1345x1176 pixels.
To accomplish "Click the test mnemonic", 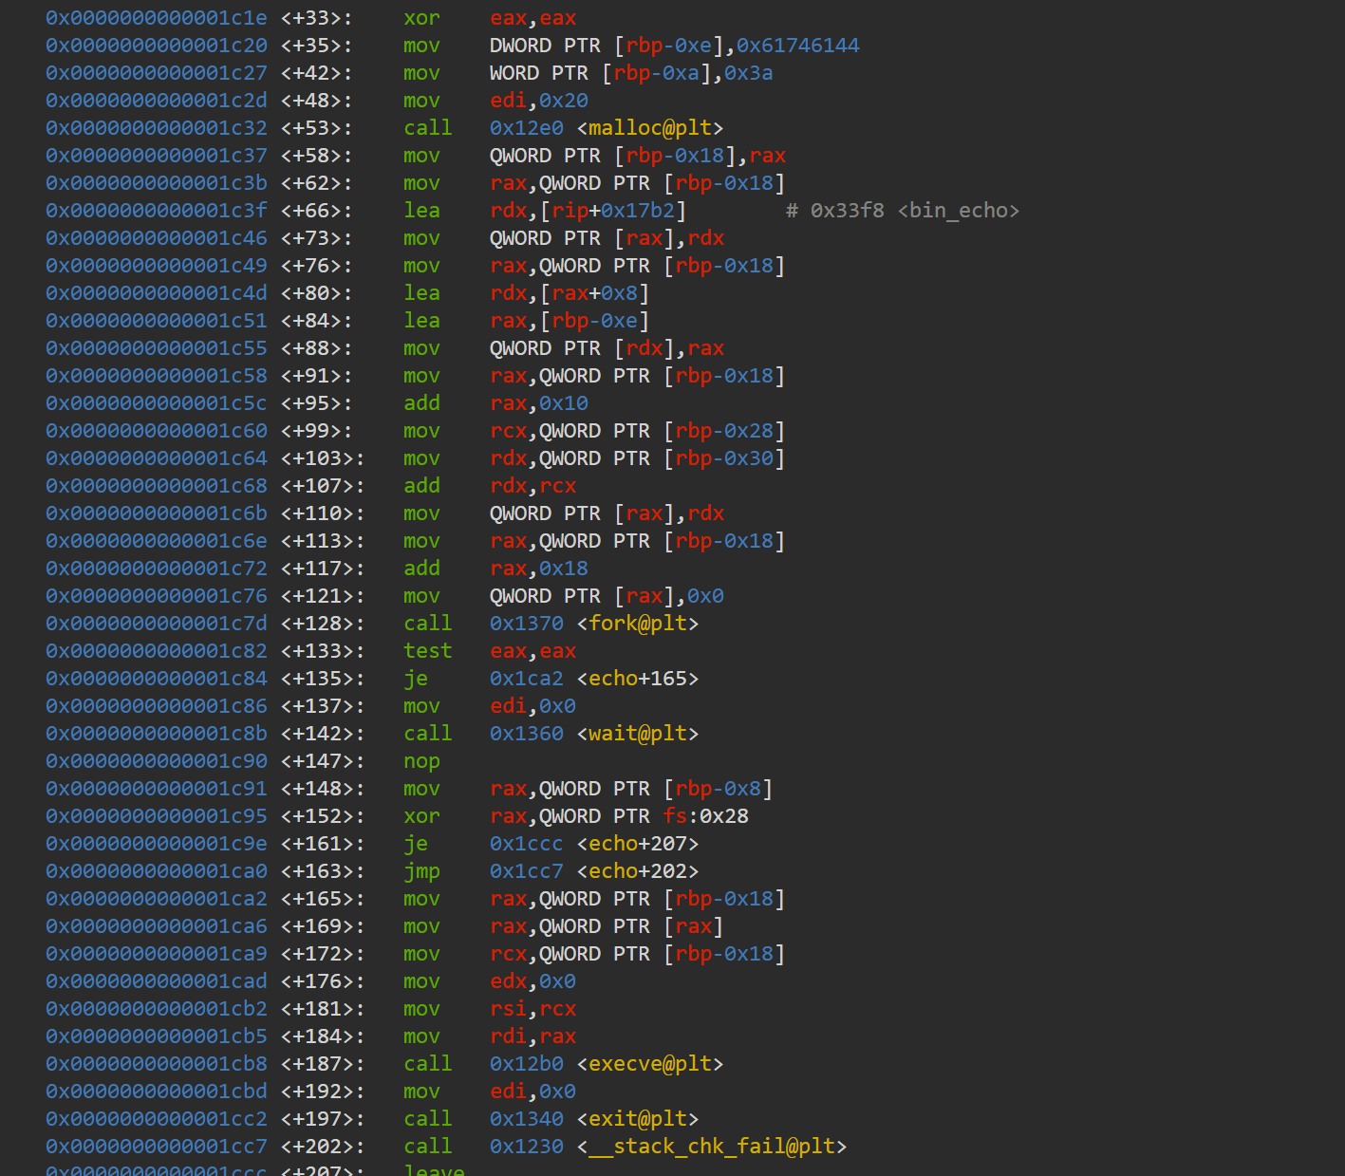I will tap(428, 651).
